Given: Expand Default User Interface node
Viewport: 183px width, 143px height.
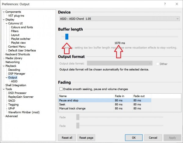Looking at the screenshot, I should 7,50.
